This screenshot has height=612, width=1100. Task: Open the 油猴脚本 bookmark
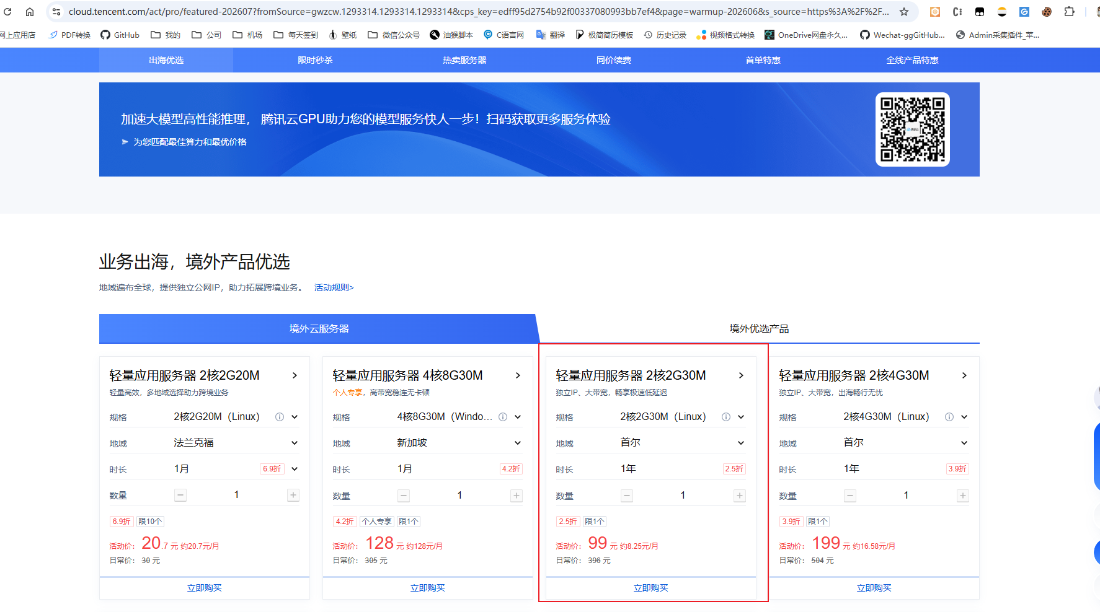[x=451, y=35]
